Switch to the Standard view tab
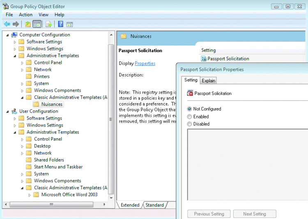The height and width of the screenshot is (219, 308). coord(154,205)
